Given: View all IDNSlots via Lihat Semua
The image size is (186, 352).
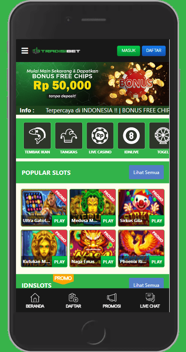Looking at the screenshot, I should 146,283.
